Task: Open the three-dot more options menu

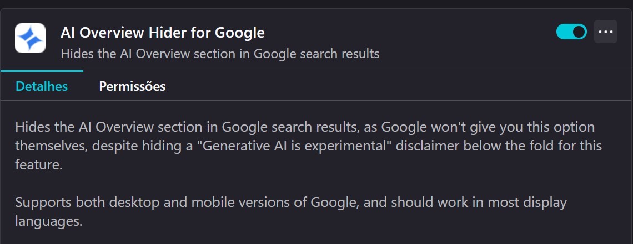Action: pos(605,32)
